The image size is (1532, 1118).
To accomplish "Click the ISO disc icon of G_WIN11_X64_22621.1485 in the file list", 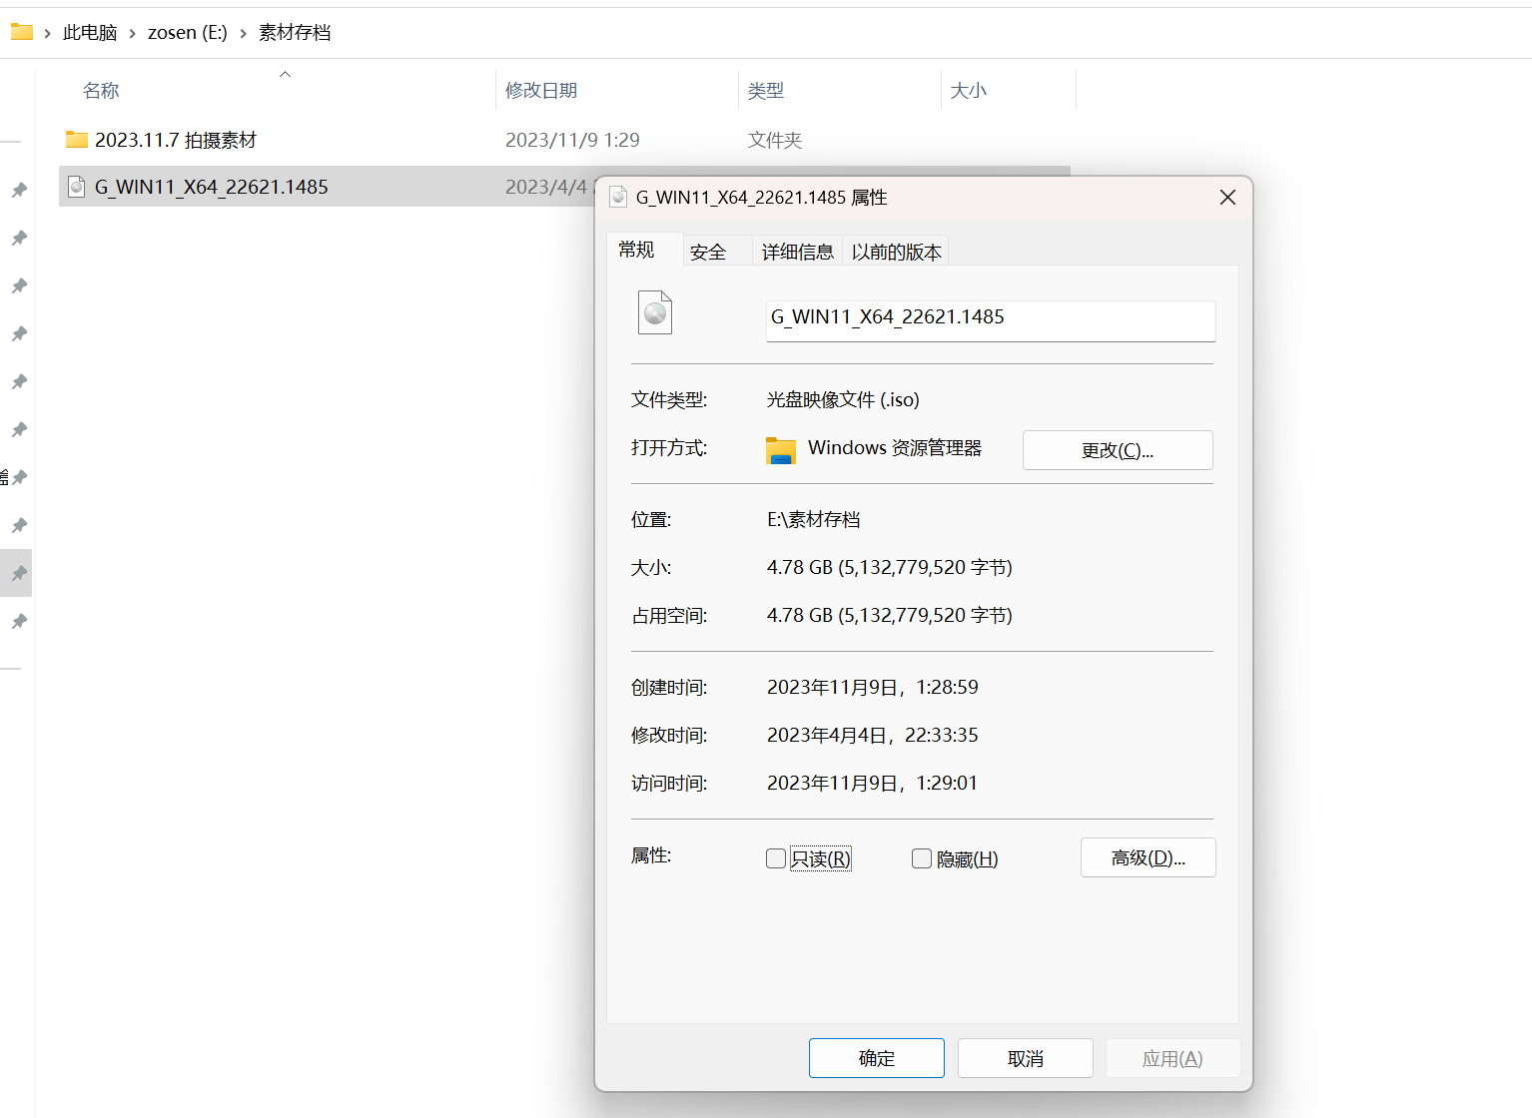I will pyautogui.click(x=77, y=187).
